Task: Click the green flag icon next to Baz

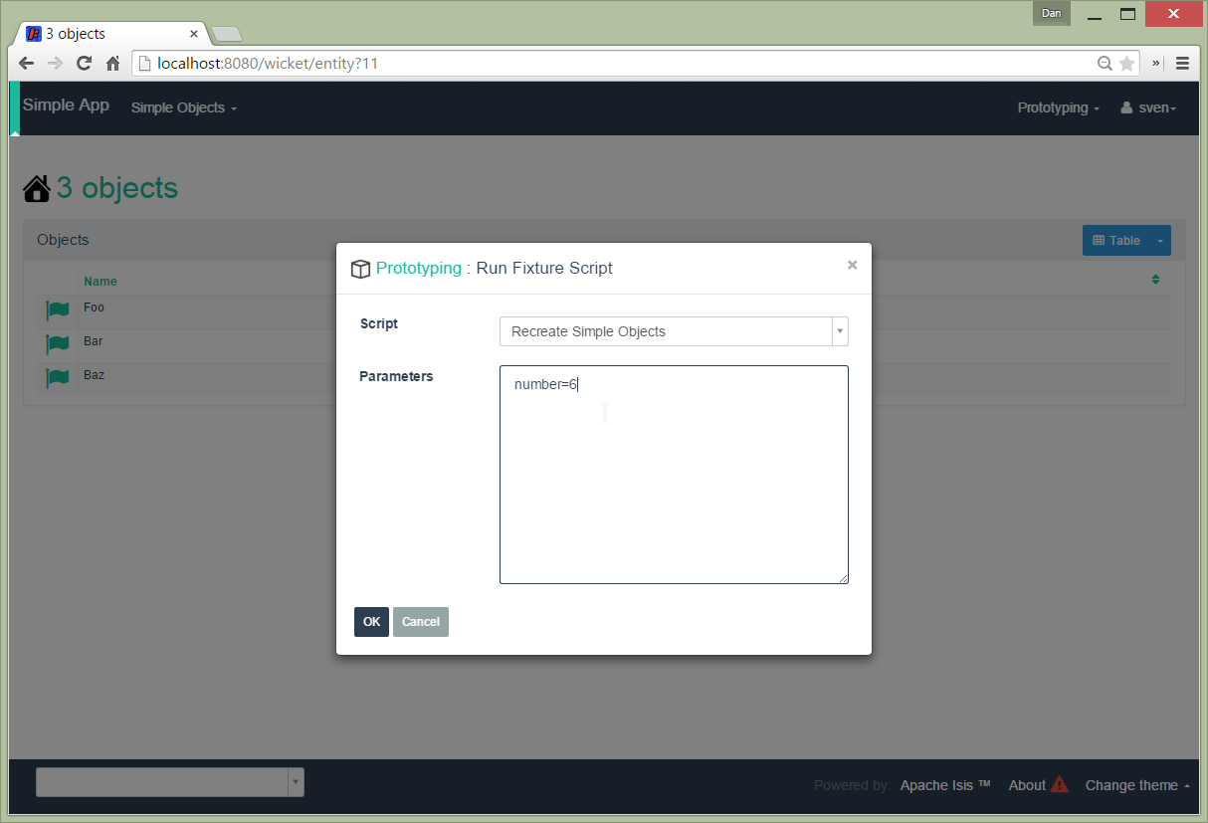Action: click(x=58, y=378)
